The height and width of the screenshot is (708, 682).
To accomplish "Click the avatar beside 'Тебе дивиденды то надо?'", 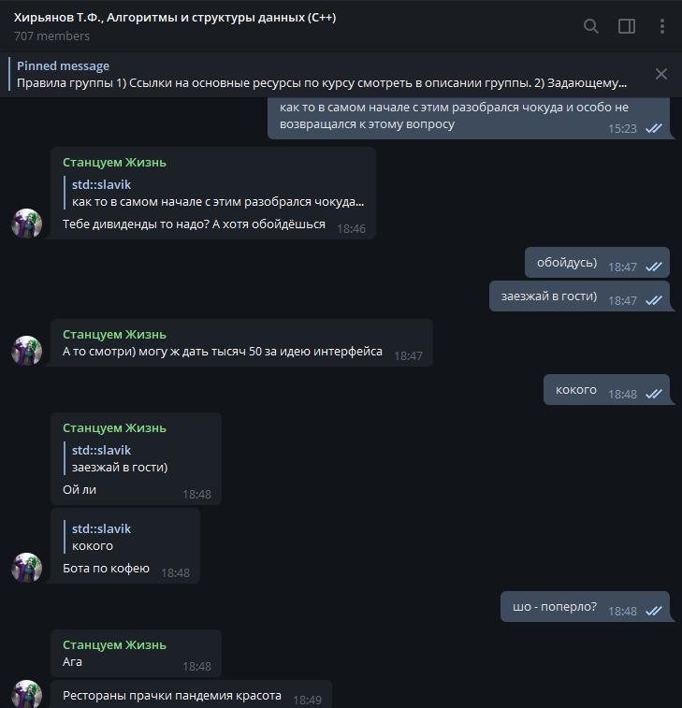I will click(26, 223).
